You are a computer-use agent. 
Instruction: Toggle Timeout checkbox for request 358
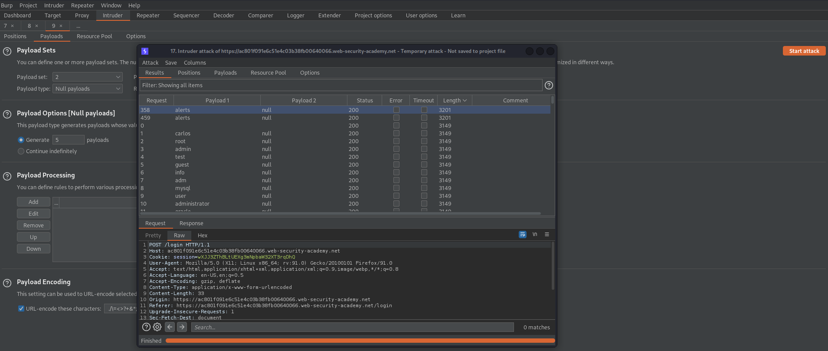[424, 110]
